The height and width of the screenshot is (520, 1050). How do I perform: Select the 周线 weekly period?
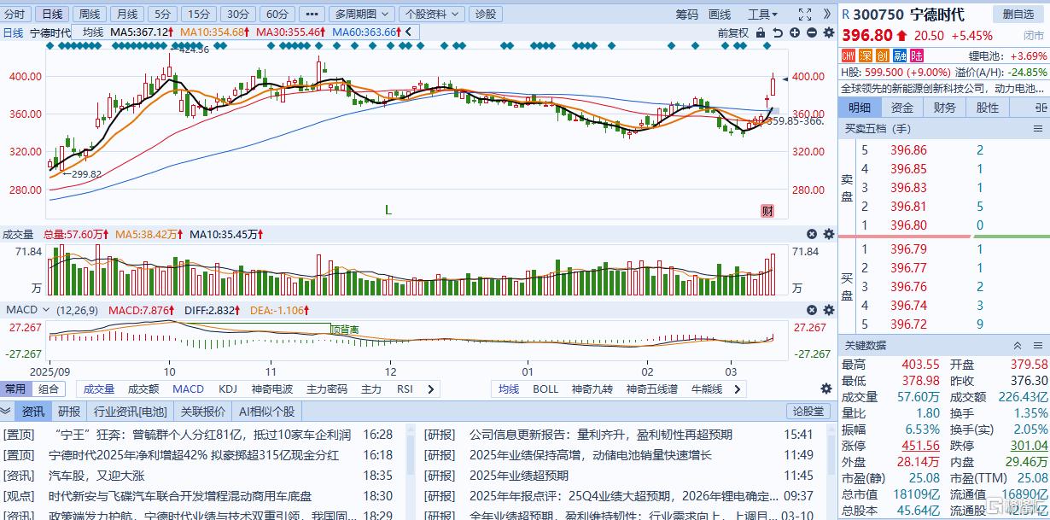pyautogui.click(x=89, y=15)
